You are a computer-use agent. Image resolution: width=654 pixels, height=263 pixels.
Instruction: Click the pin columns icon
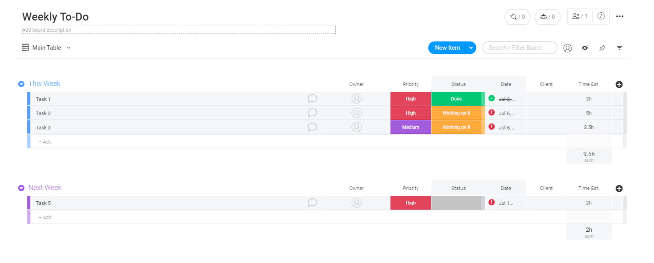pos(602,48)
